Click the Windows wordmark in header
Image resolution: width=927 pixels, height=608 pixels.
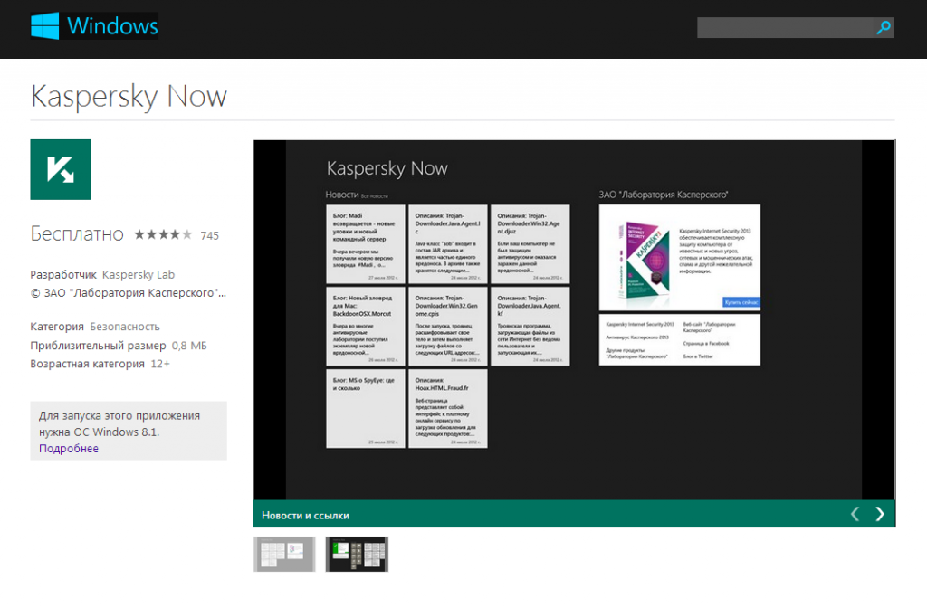(112, 26)
